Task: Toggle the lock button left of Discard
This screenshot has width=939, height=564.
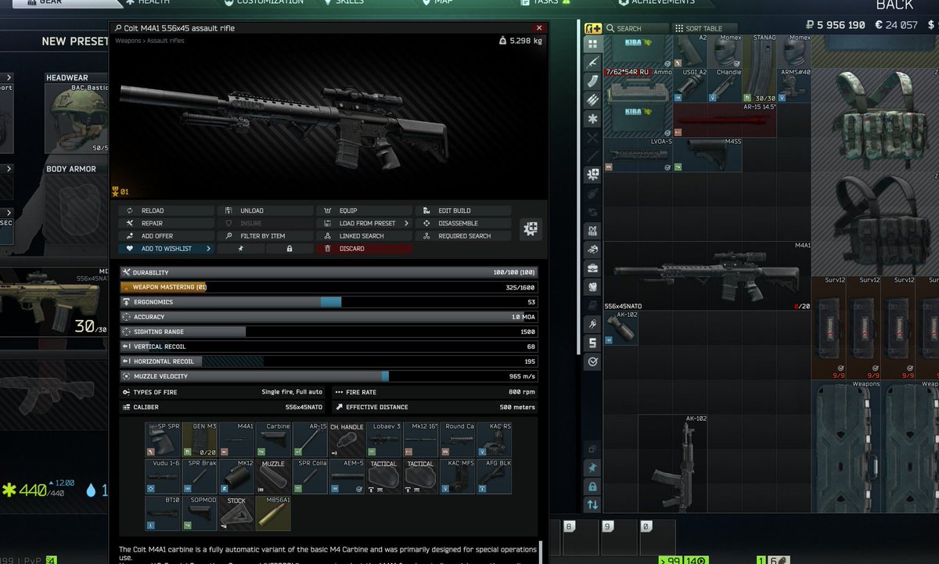Action: pos(290,249)
